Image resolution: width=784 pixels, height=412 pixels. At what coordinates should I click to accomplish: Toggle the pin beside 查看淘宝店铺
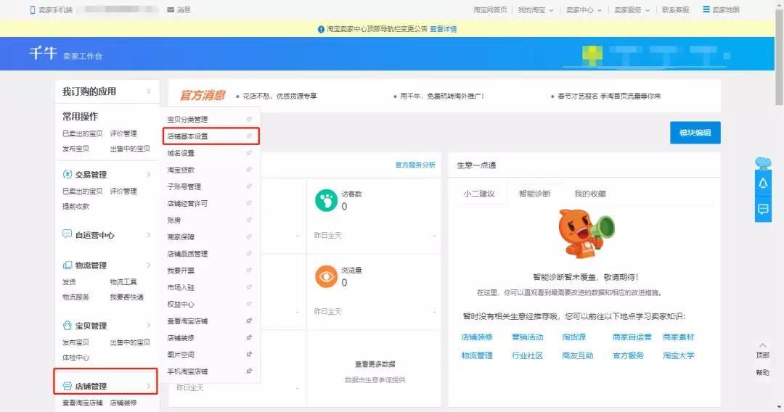(249, 321)
